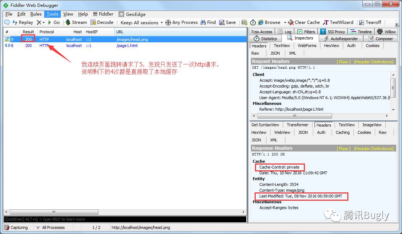Open response WebView tab
This screenshot has width=402, height=234.
click(282, 132)
